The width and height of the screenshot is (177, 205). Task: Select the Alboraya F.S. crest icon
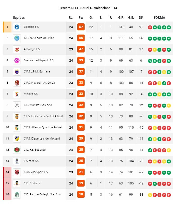coord(17,49)
